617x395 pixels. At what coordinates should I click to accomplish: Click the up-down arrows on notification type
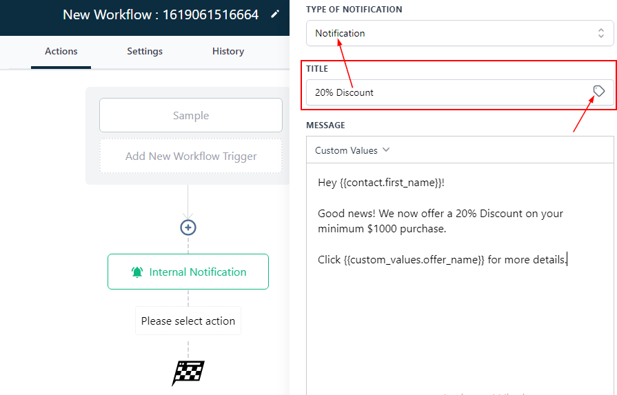pos(601,33)
